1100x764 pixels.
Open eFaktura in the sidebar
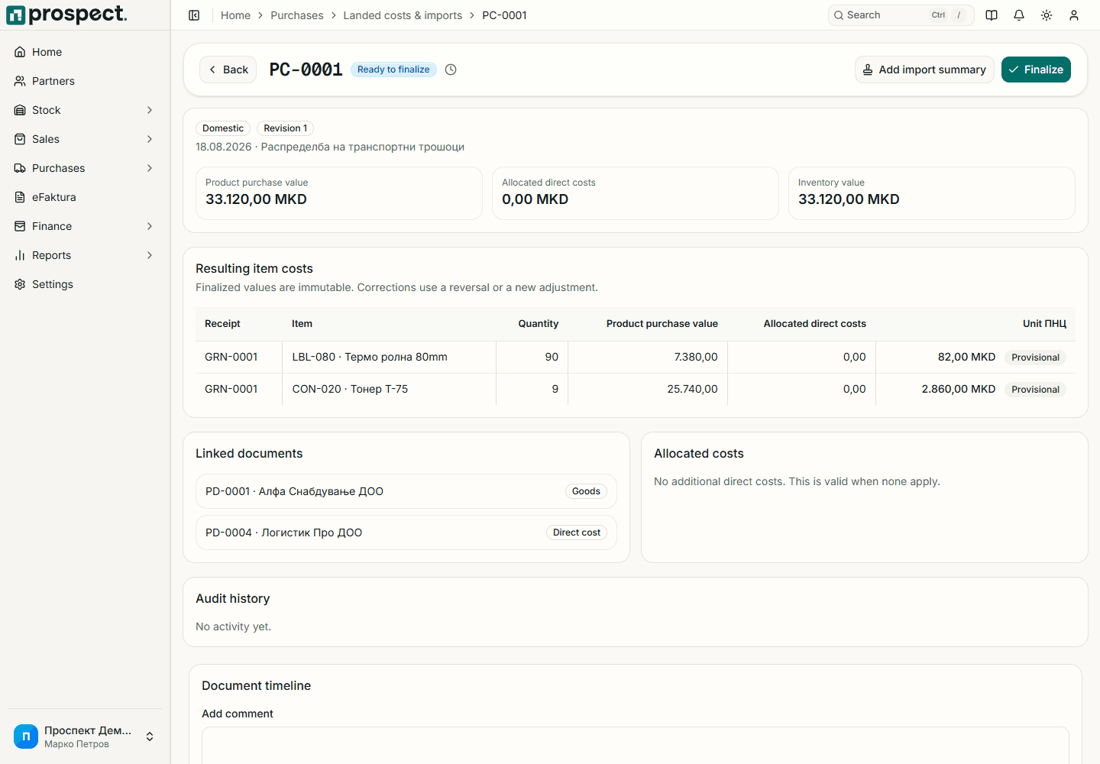[85, 197]
